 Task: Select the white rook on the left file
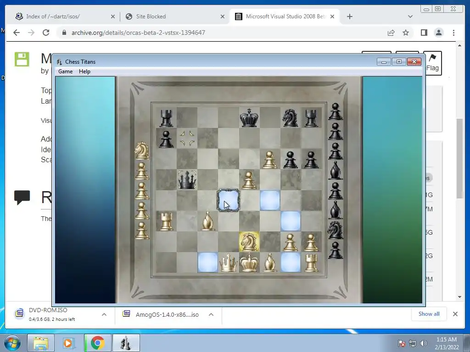[166, 221]
